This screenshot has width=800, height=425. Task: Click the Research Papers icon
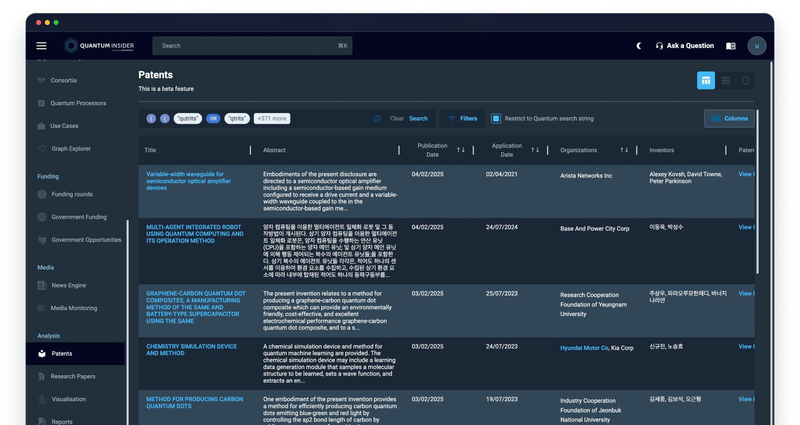point(42,376)
